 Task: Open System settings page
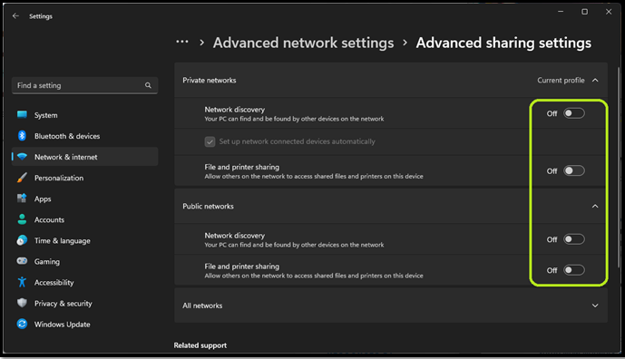coord(85,115)
